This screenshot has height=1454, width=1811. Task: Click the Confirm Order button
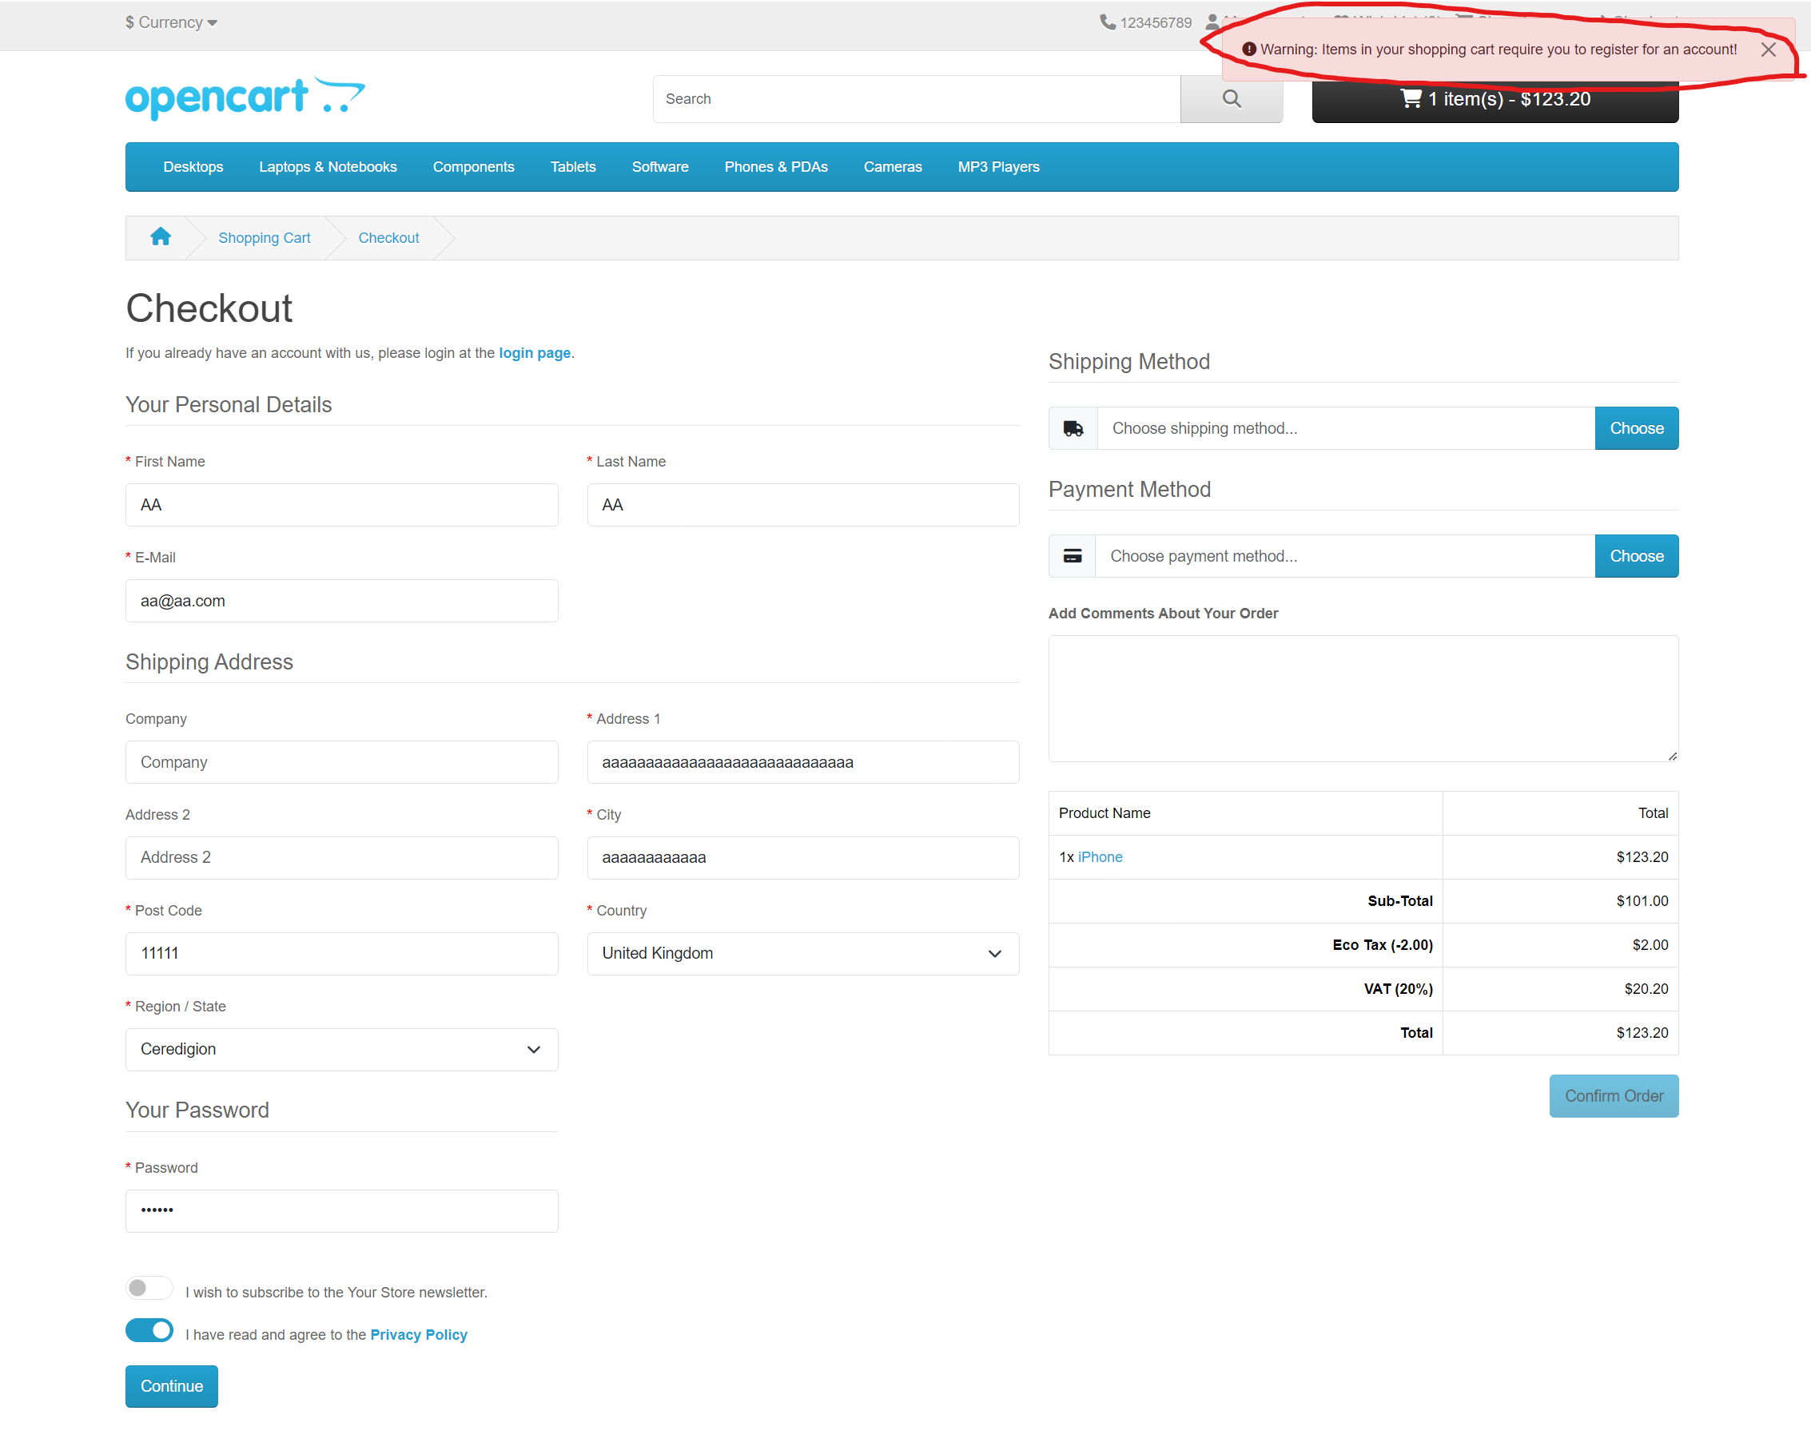(1614, 1095)
